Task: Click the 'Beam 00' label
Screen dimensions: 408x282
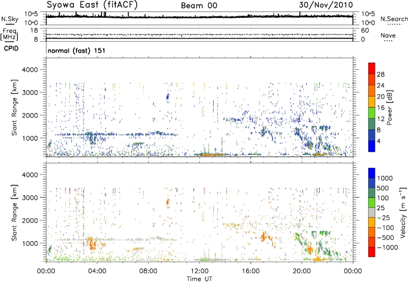Action: click(x=199, y=6)
